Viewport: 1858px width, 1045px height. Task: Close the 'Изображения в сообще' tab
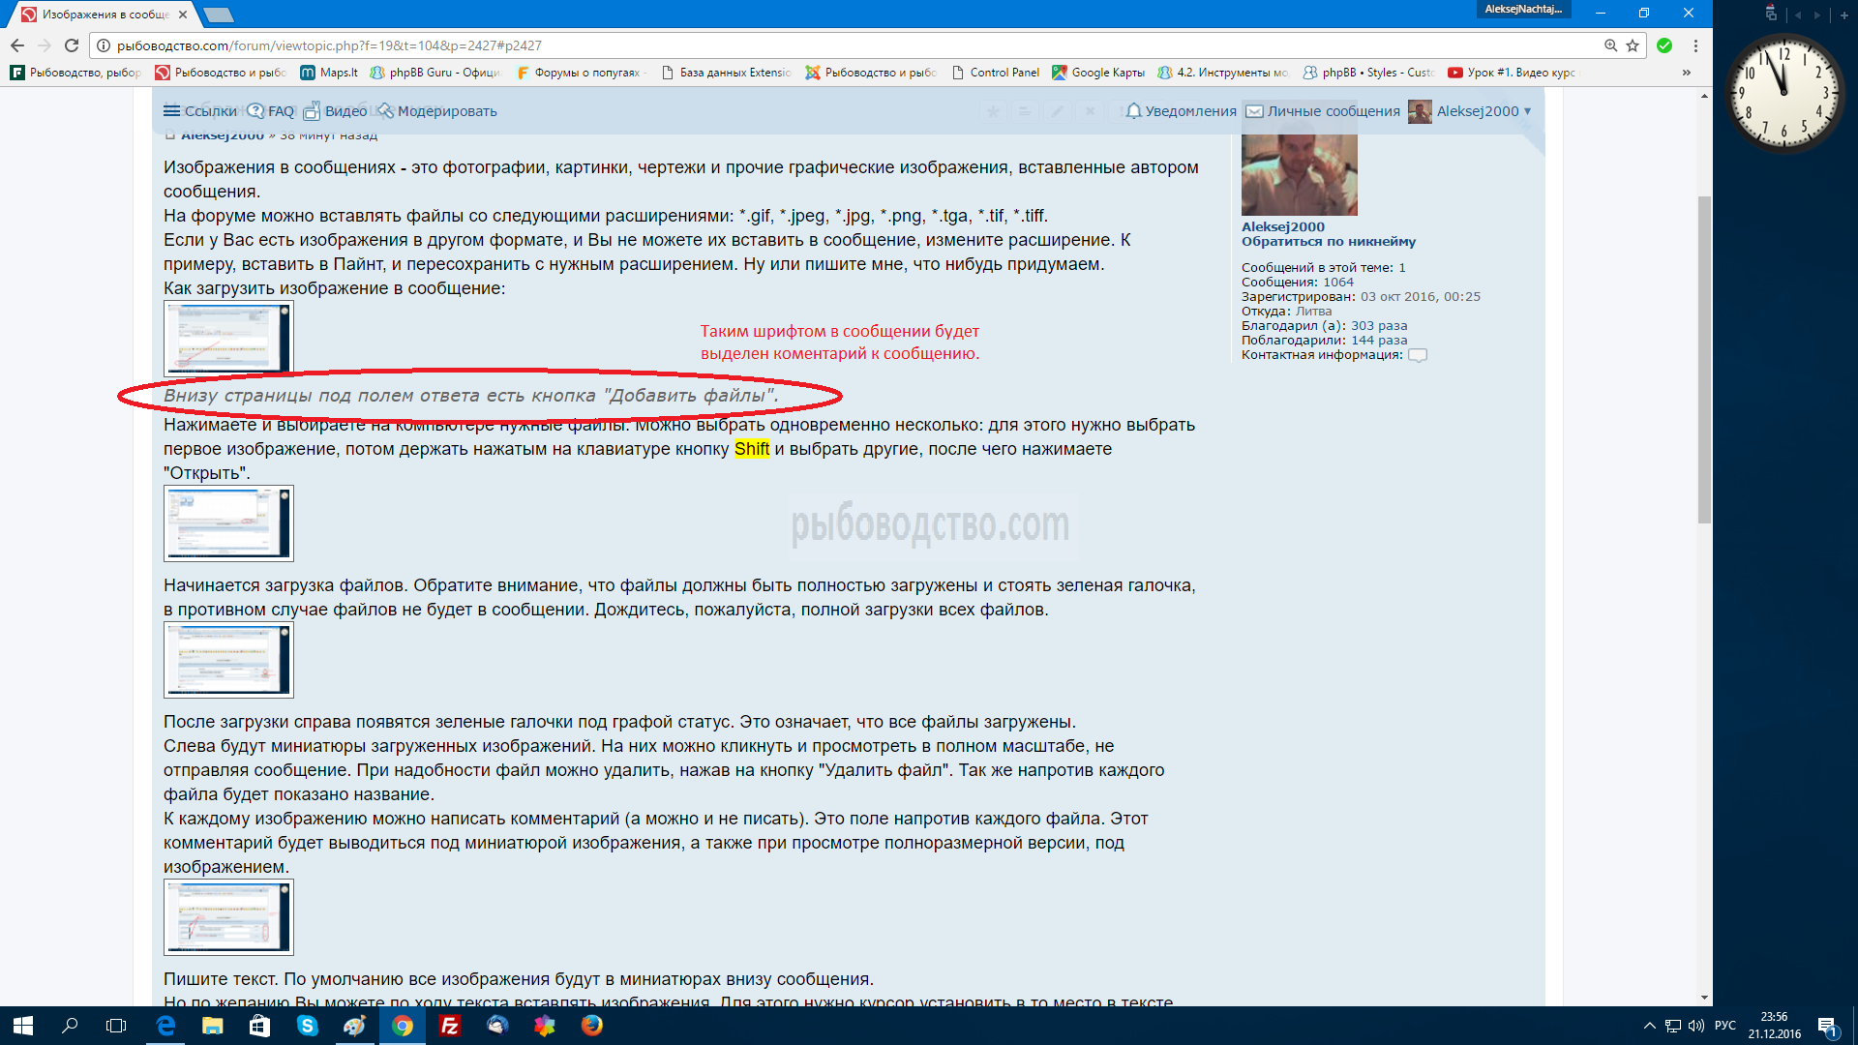(x=183, y=15)
